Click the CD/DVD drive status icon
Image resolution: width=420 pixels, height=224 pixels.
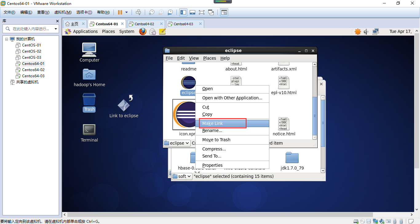362,221
